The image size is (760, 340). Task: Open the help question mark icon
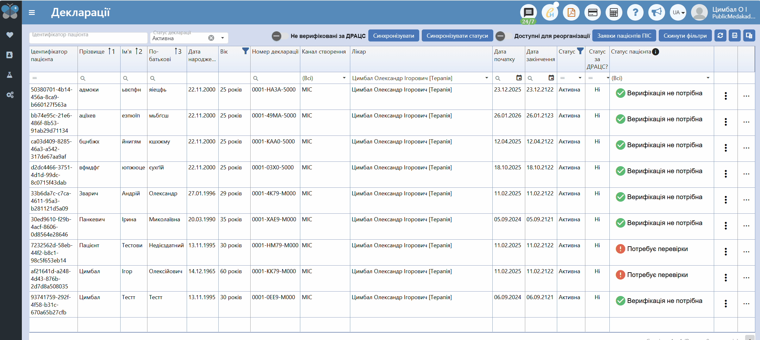tap(635, 13)
